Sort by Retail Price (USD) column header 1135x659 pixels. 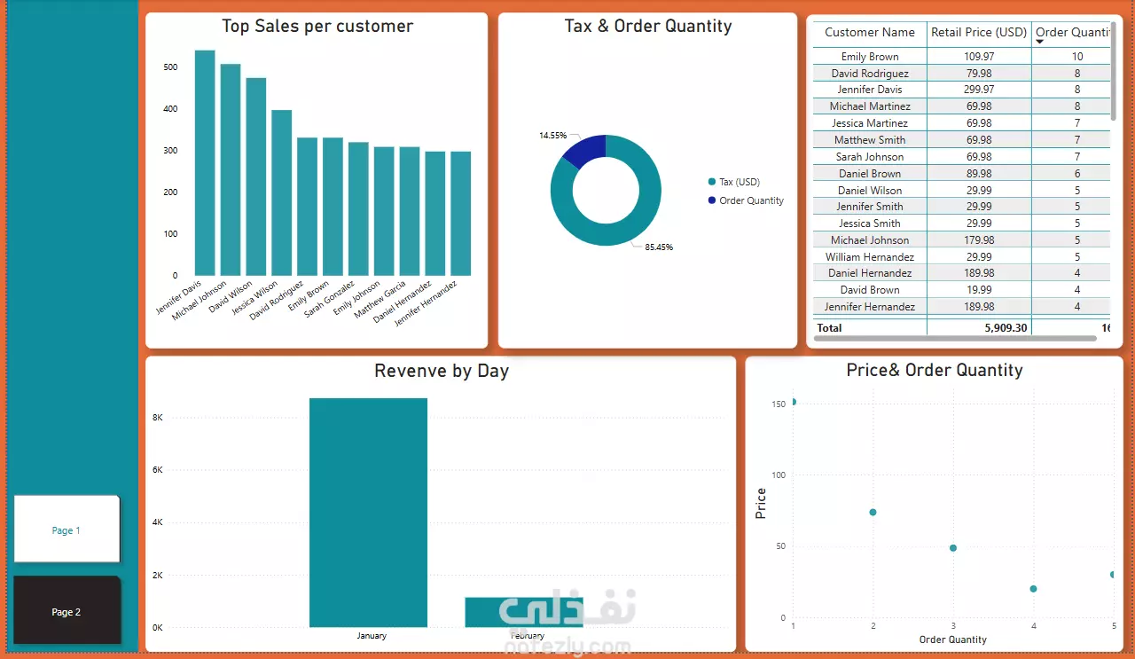(979, 32)
